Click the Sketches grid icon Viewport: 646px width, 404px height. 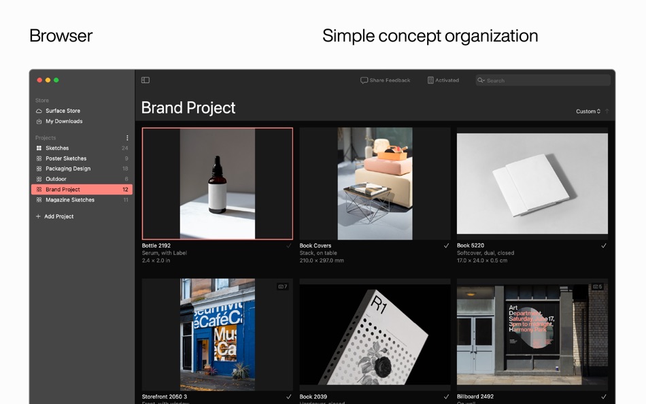tap(39, 148)
